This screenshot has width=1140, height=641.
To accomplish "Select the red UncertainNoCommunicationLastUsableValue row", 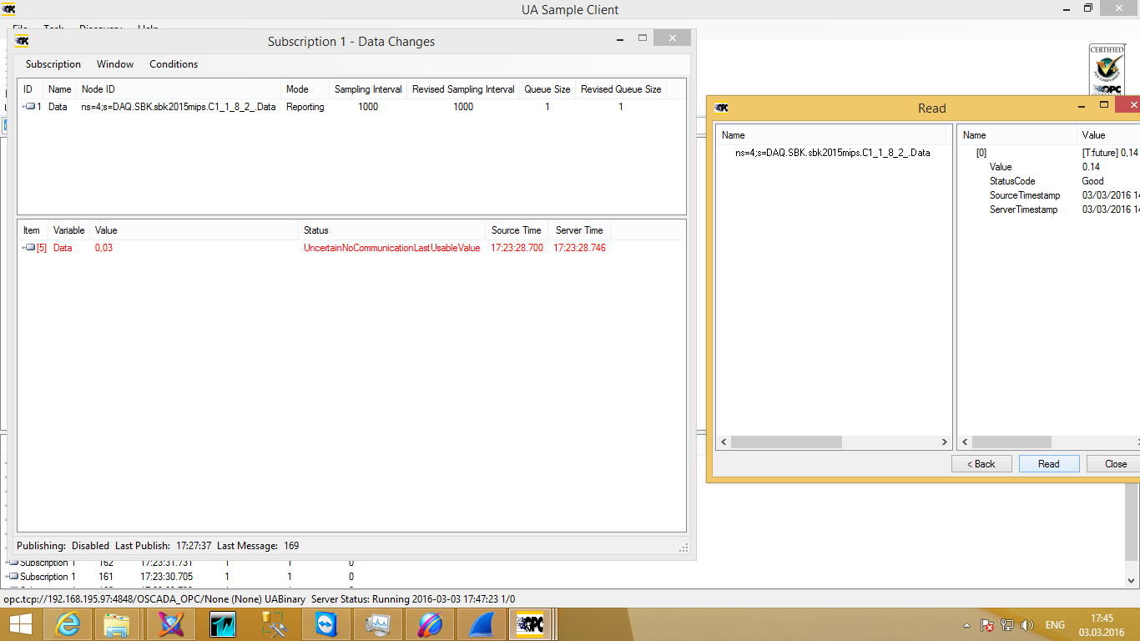I will [391, 248].
